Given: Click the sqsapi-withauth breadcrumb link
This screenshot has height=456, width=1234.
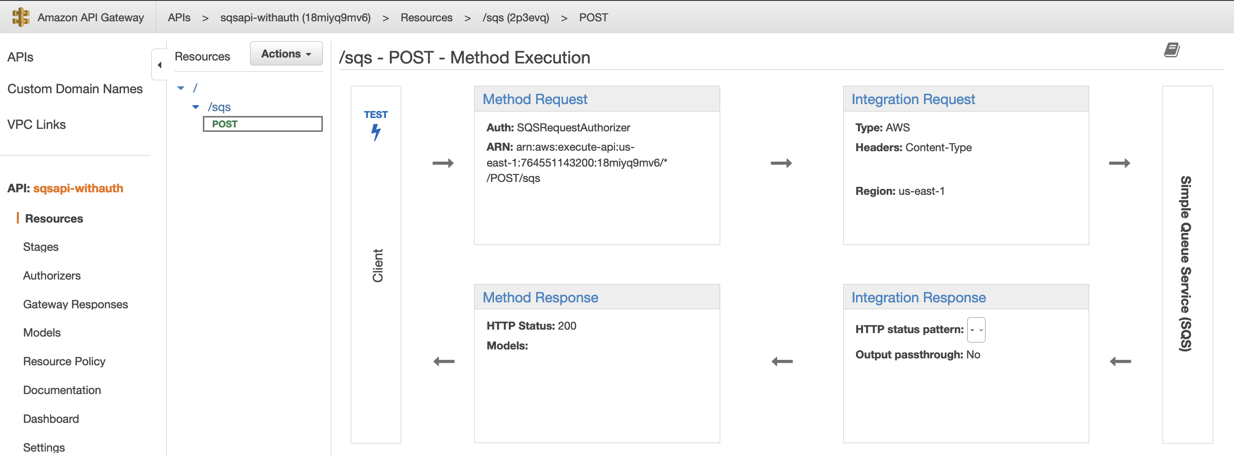Looking at the screenshot, I should [x=295, y=17].
